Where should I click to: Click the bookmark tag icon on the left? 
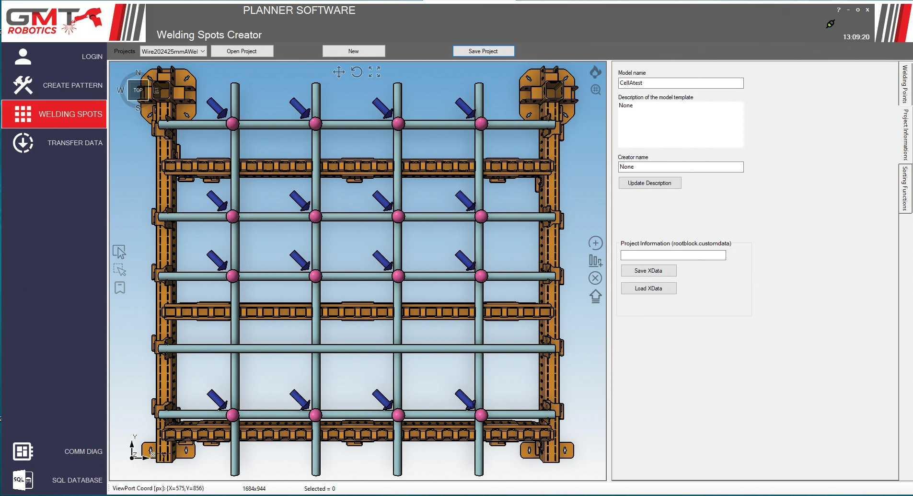[119, 288]
